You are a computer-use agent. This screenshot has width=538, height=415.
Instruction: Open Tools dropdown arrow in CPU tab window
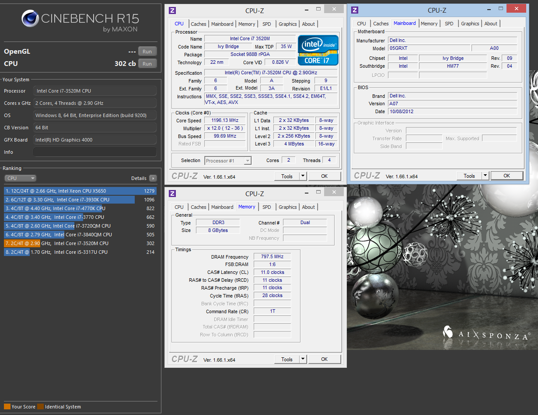tap(303, 176)
